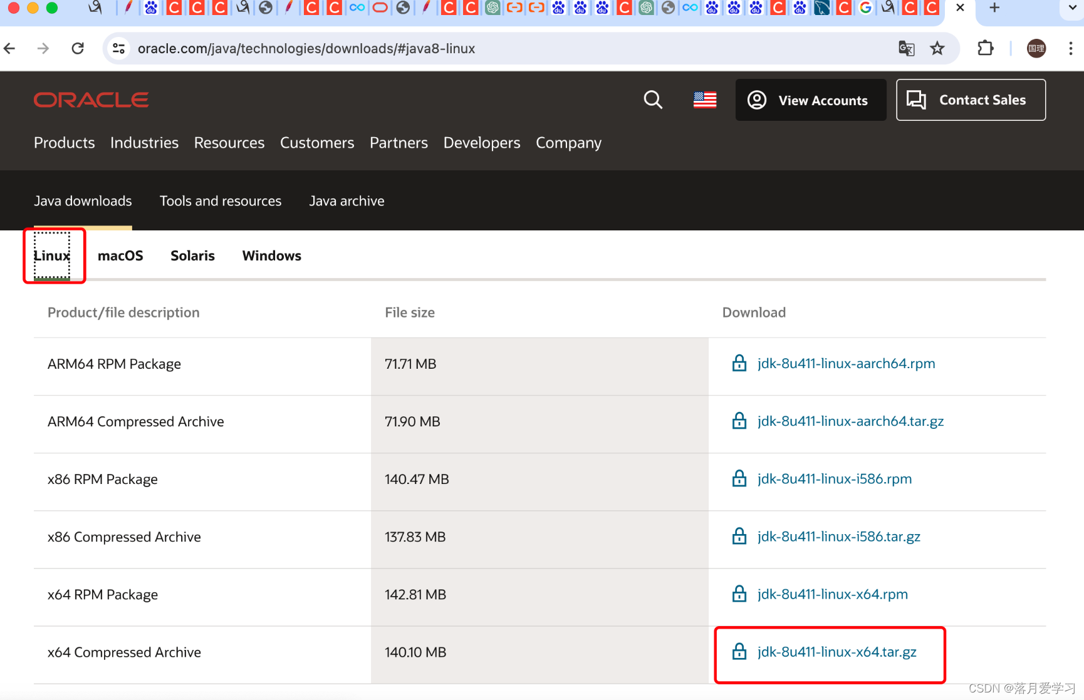
Task: Click the '140.10 MB' file size
Action: (415, 652)
